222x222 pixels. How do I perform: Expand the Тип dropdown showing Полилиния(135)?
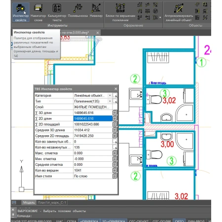click(110, 101)
